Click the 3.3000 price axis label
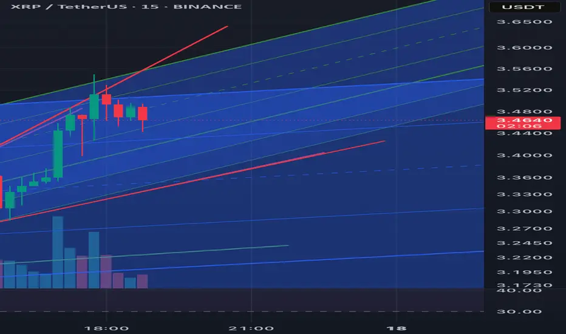This screenshot has width=566, height=334. tap(525, 211)
